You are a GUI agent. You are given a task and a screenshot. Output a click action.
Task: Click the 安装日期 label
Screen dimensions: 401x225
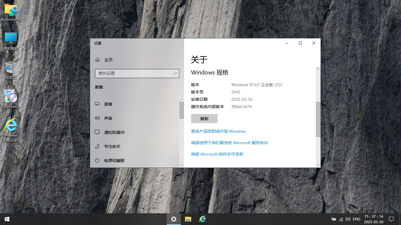pos(199,99)
